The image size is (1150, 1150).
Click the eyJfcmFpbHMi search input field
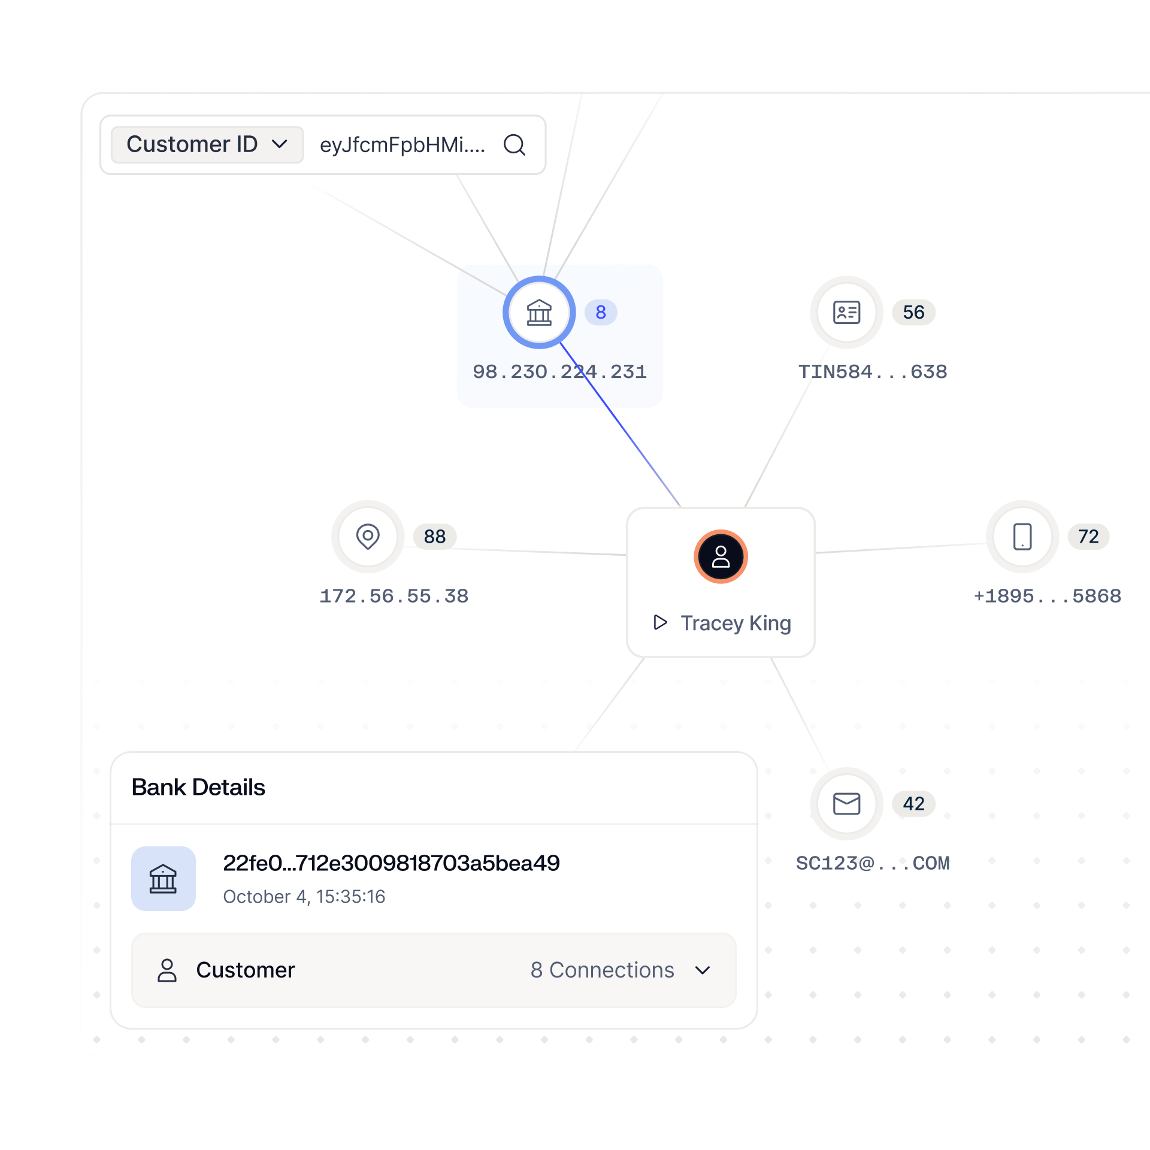click(x=402, y=145)
